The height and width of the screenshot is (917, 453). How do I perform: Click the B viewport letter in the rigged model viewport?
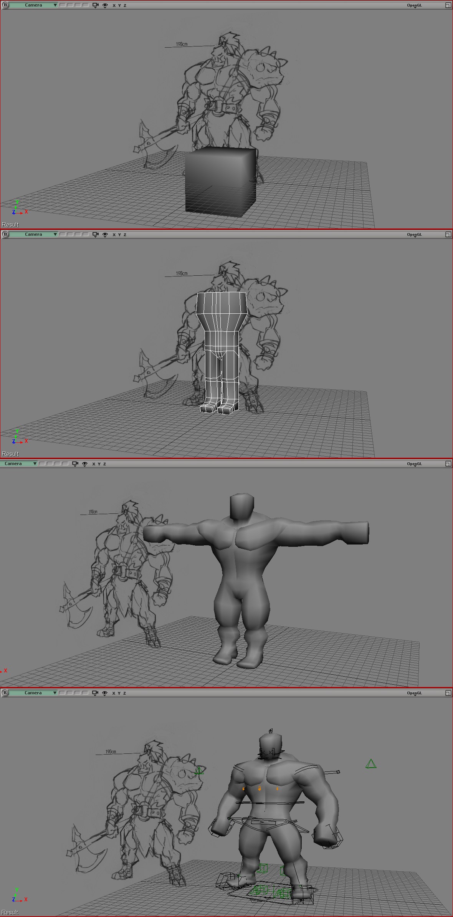(5, 693)
